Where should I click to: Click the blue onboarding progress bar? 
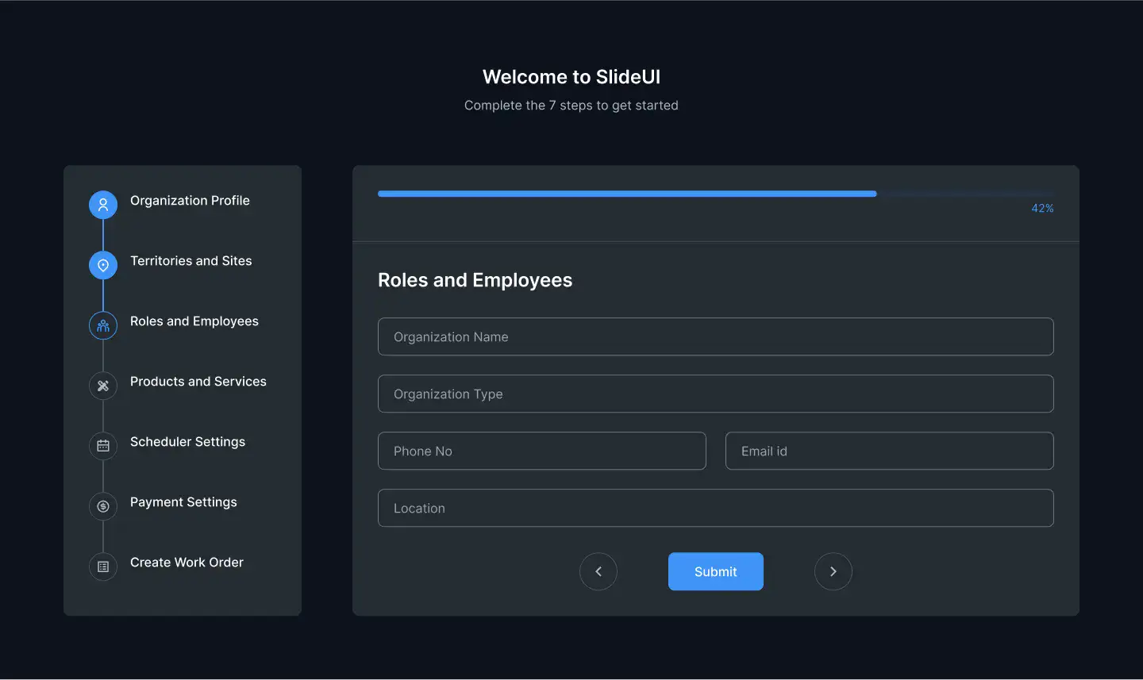(x=627, y=194)
